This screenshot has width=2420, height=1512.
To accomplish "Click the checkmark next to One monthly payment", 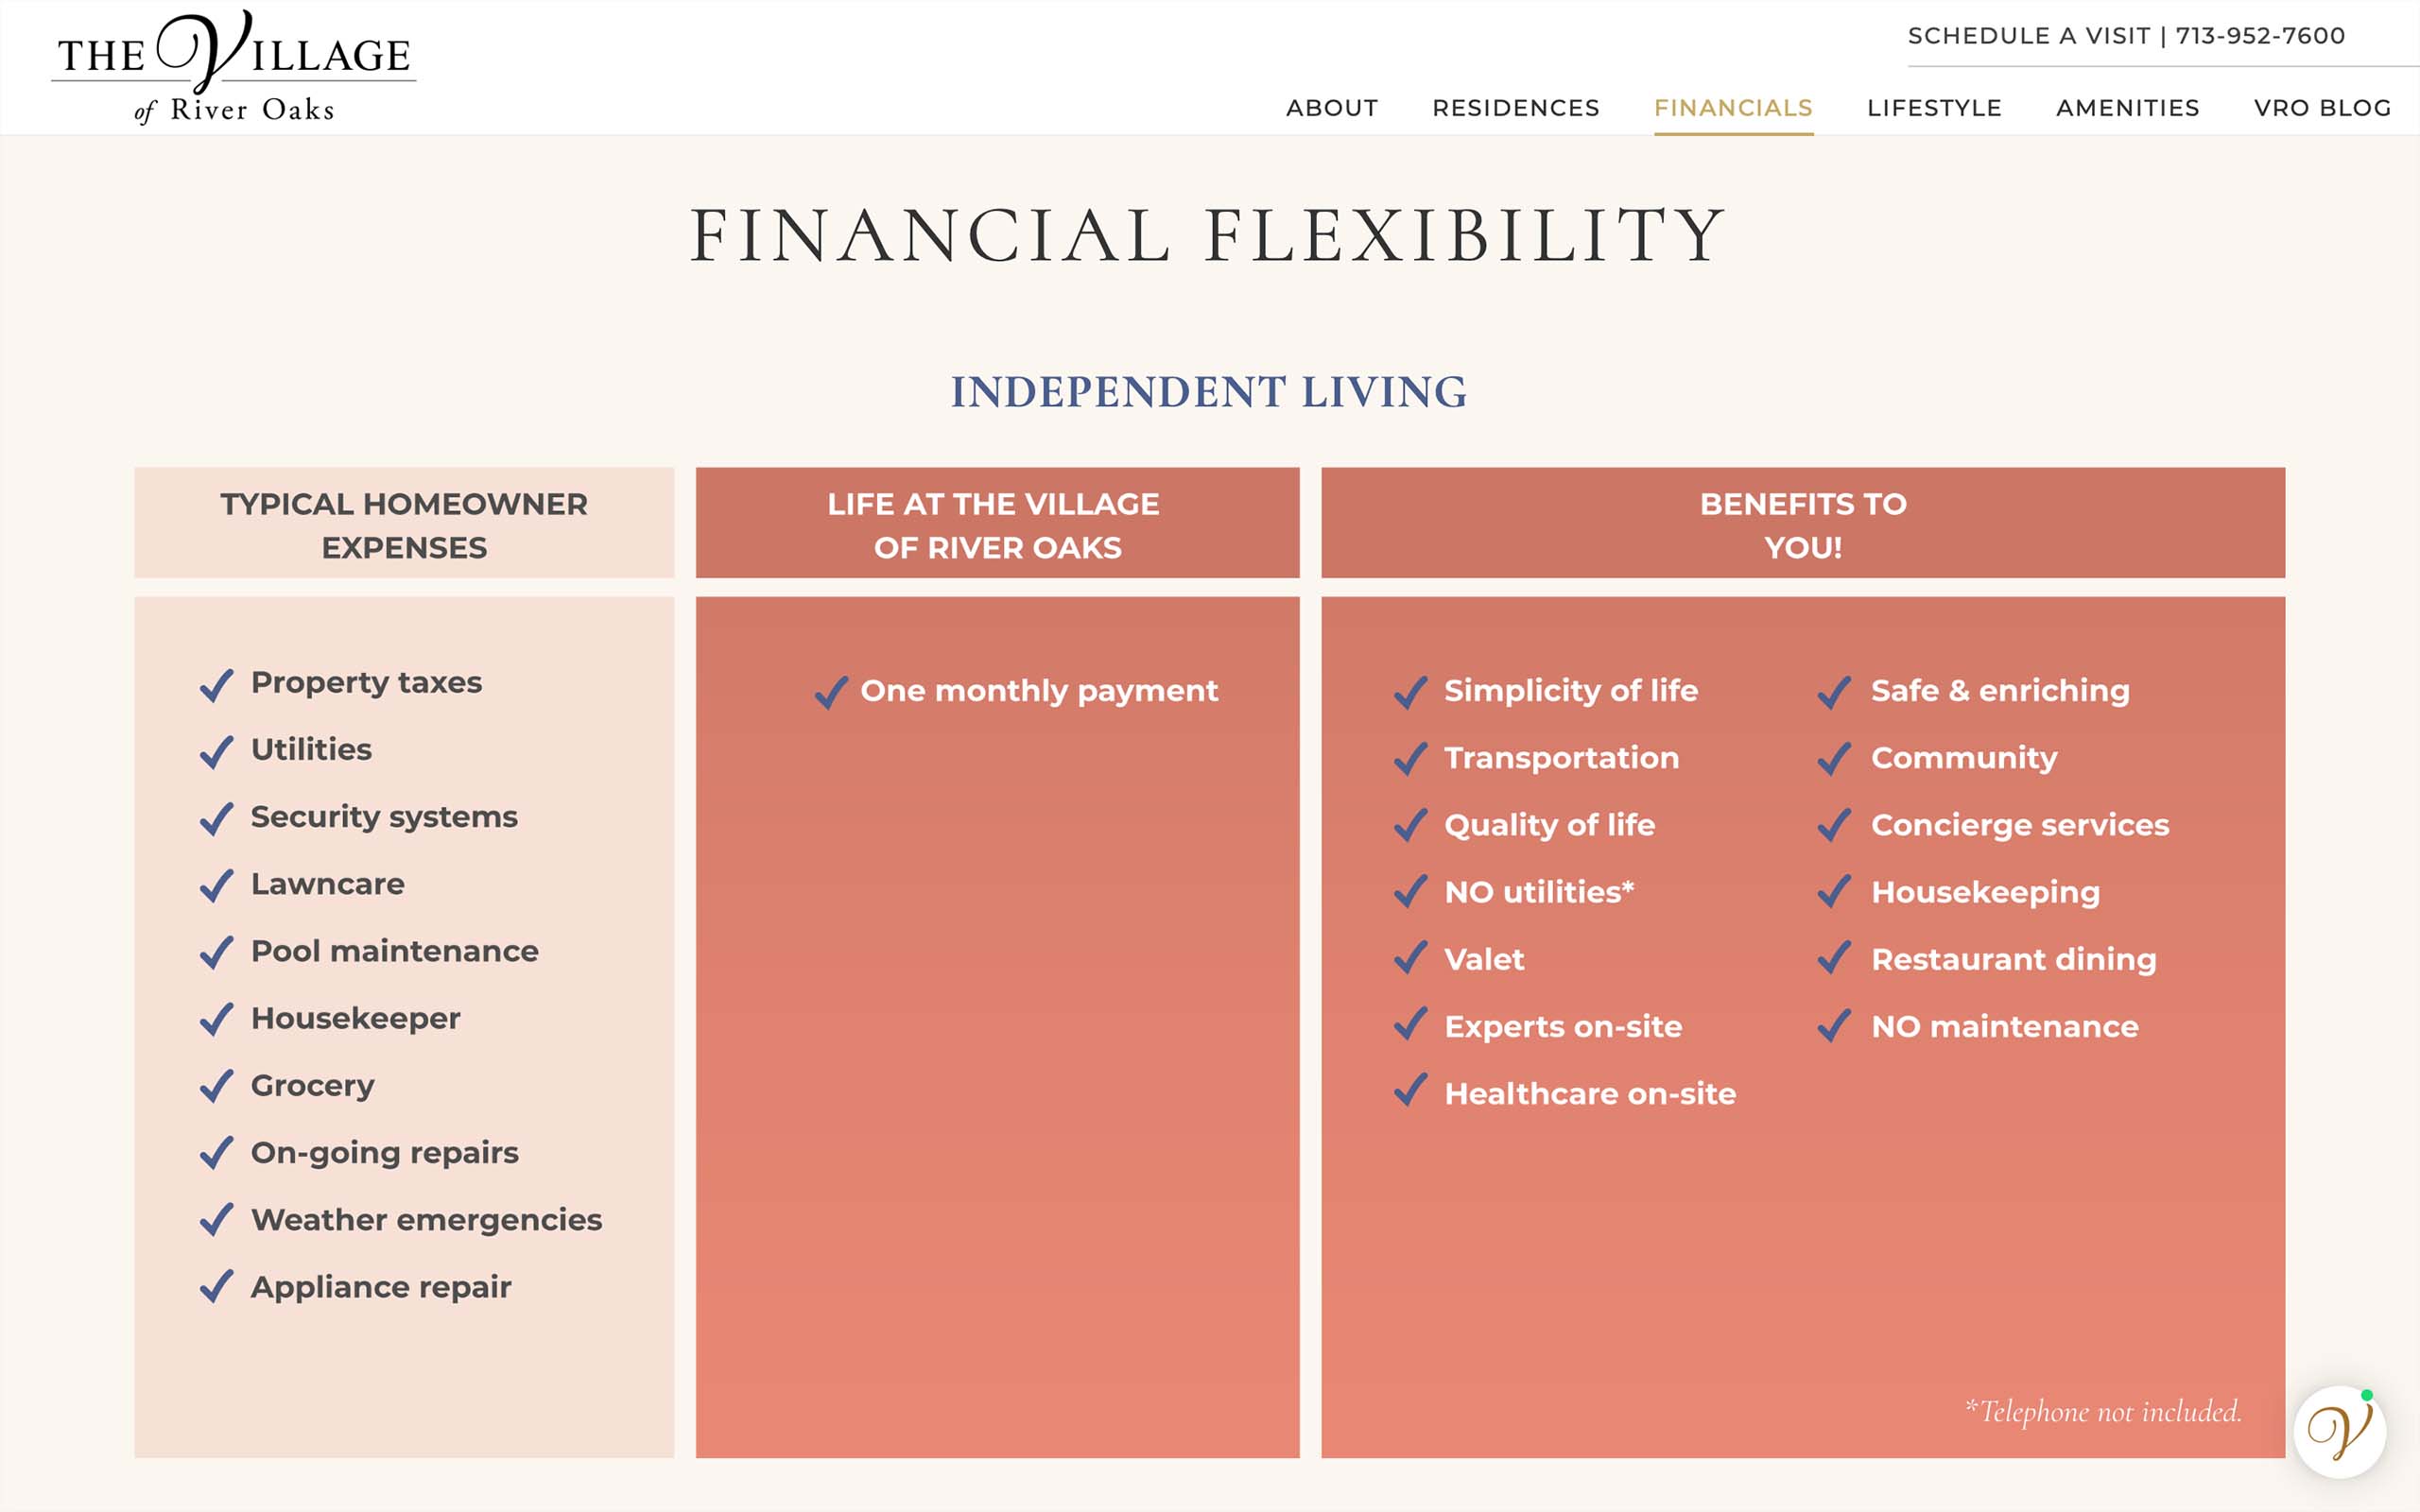I will click(831, 692).
